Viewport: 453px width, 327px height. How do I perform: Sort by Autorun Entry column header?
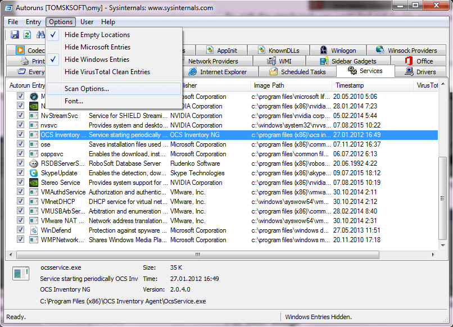point(26,85)
